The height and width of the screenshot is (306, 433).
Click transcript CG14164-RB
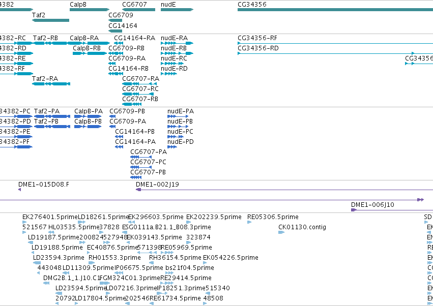click(x=116, y=74)
